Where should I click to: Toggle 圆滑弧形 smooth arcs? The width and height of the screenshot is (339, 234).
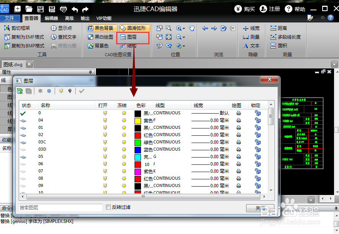point(134,28)
